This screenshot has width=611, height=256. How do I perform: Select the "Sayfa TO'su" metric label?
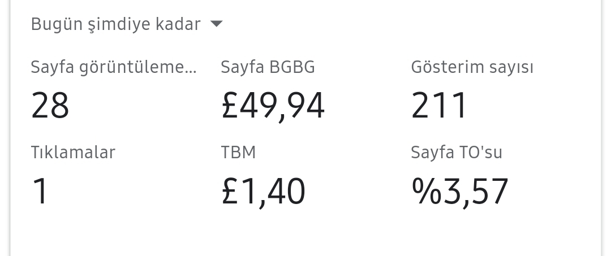tap(457, 152)
